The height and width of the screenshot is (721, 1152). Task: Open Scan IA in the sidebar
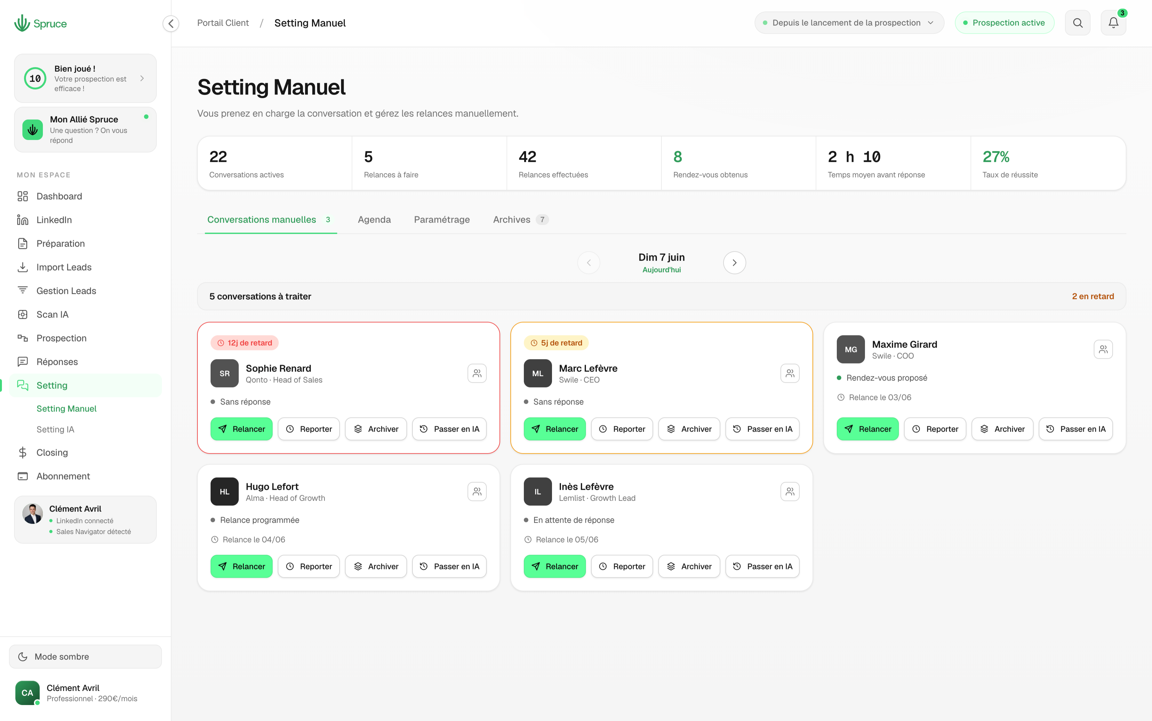(85, 315)
